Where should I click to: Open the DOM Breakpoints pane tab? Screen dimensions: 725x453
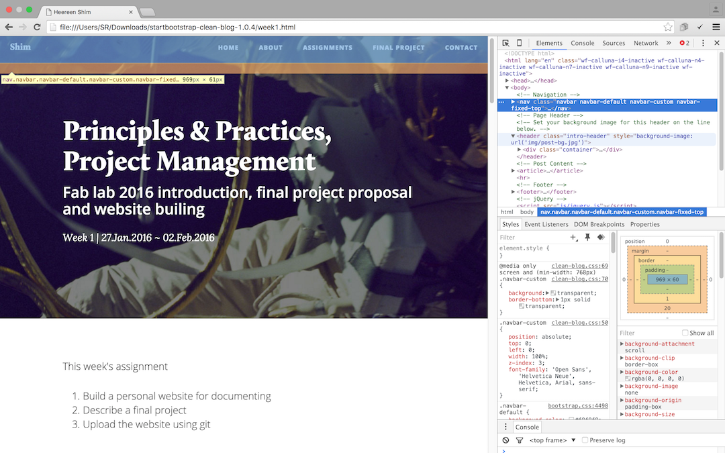click(599, 224)
